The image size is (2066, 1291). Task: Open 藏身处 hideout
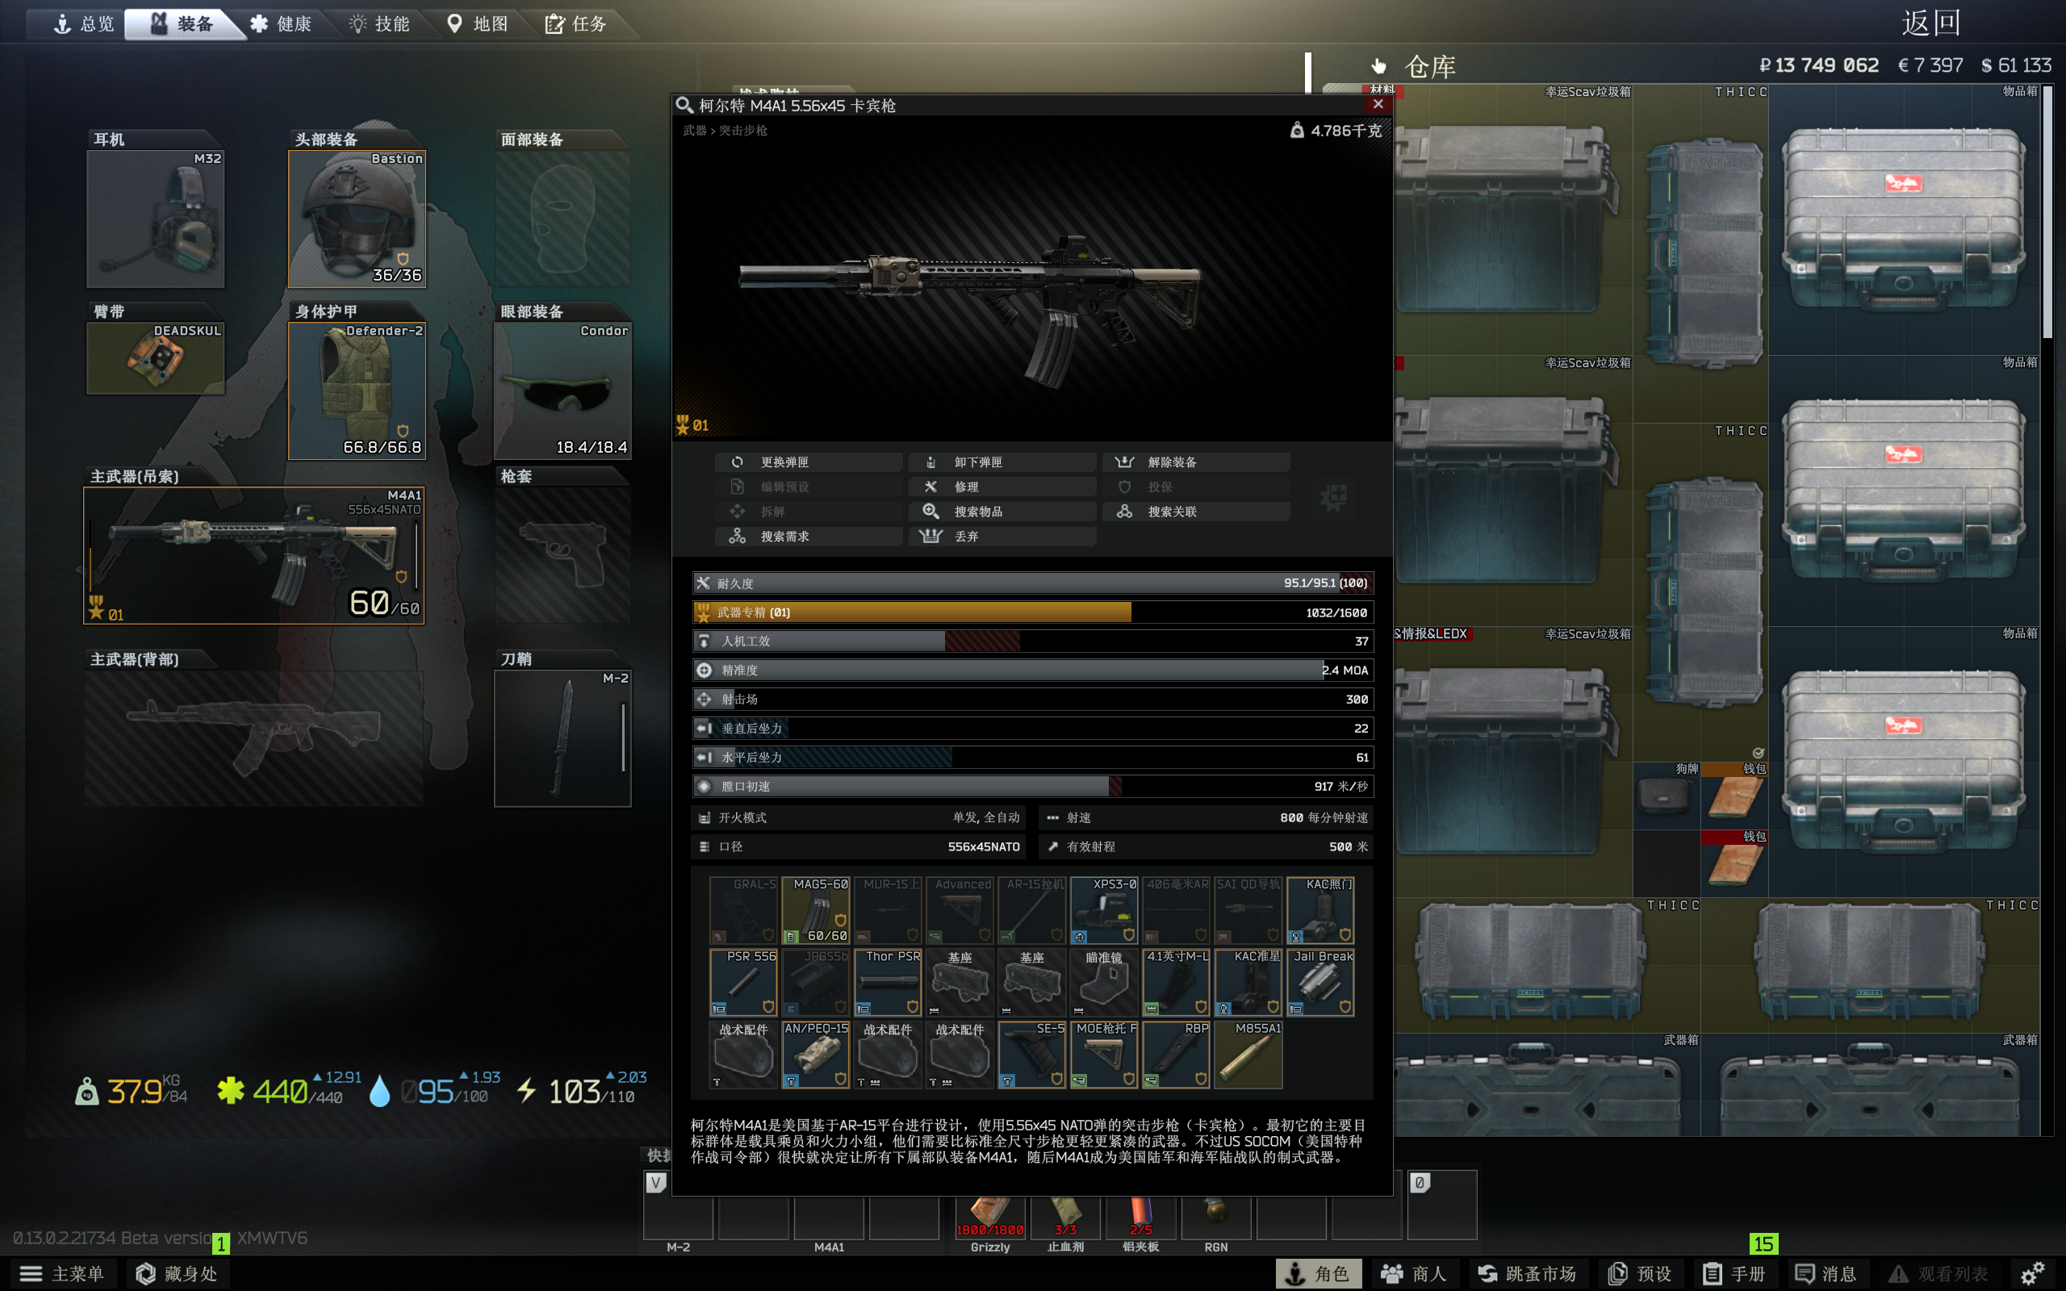[177, 1273]
